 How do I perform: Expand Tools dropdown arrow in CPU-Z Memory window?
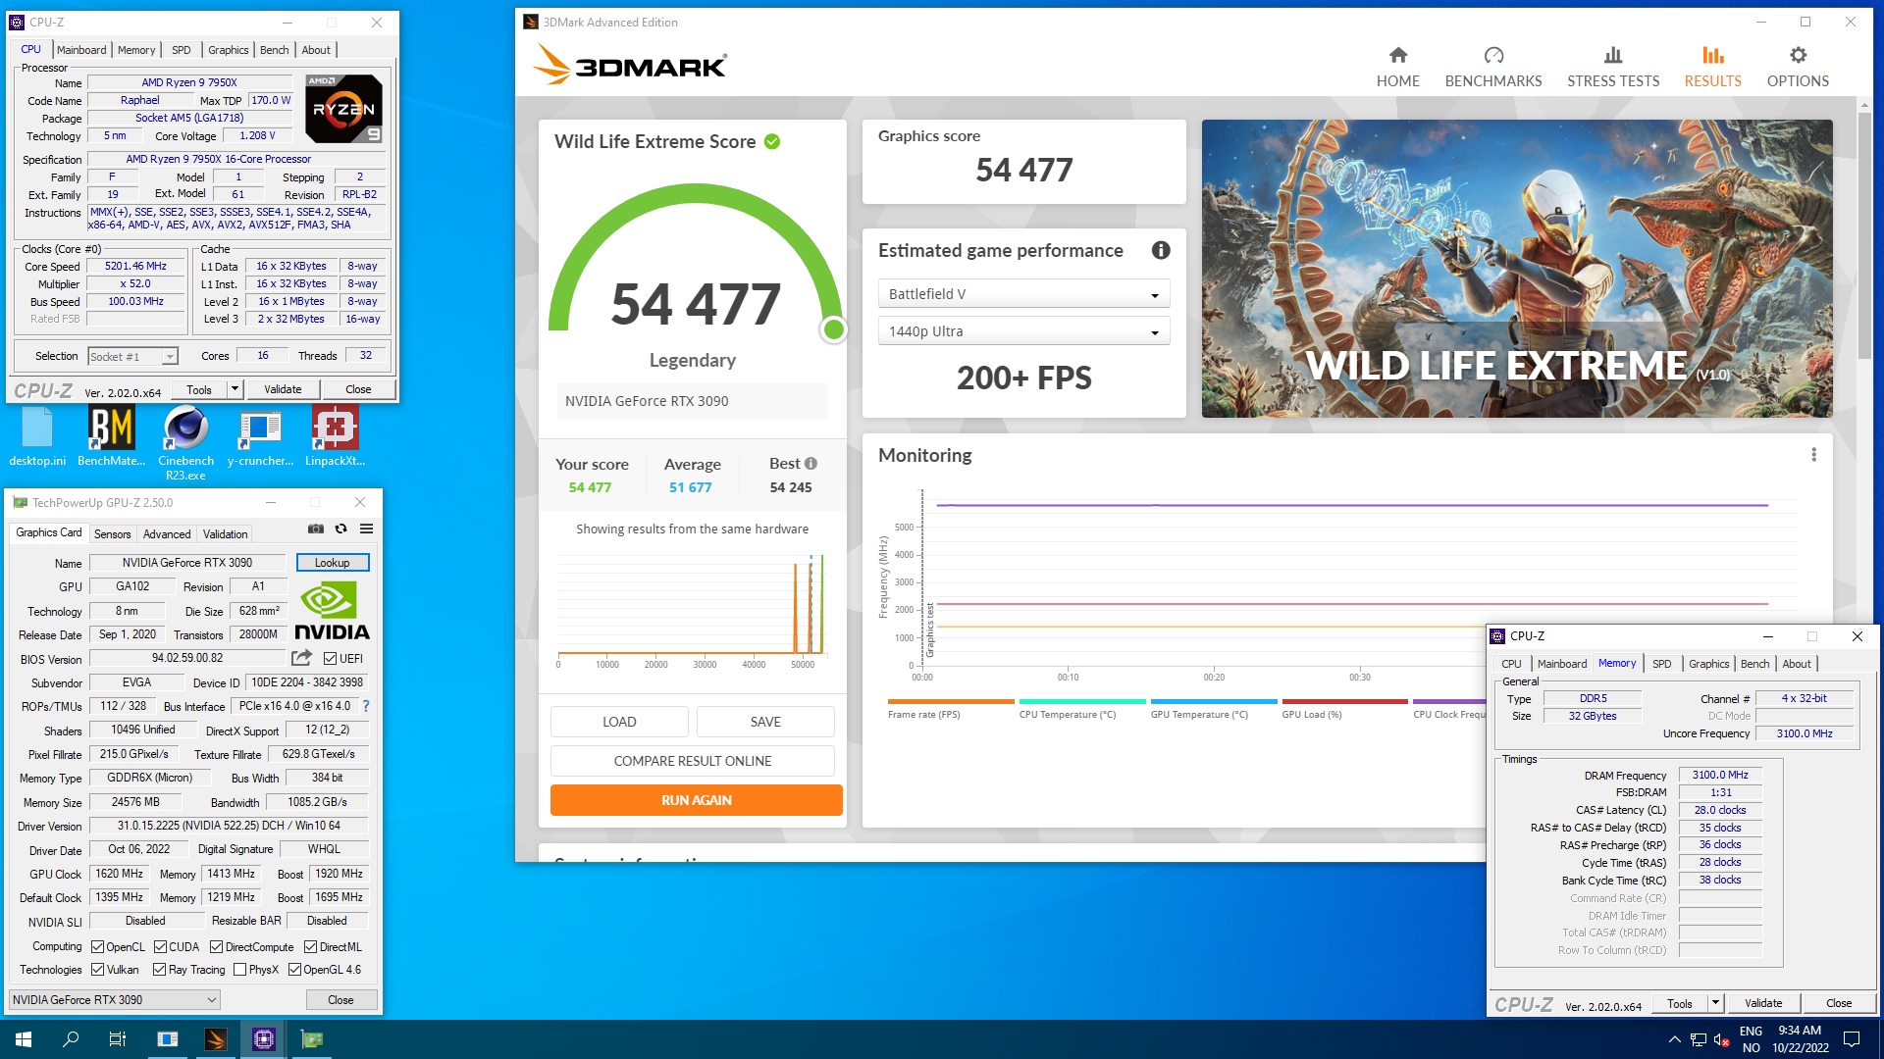coord(1715,1003)
